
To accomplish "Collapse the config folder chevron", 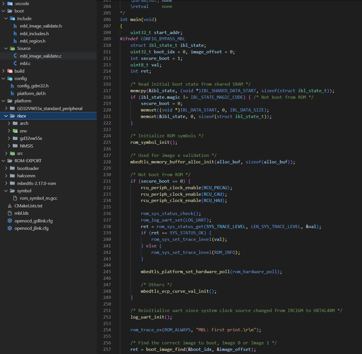I will click(x=3, y=79).
